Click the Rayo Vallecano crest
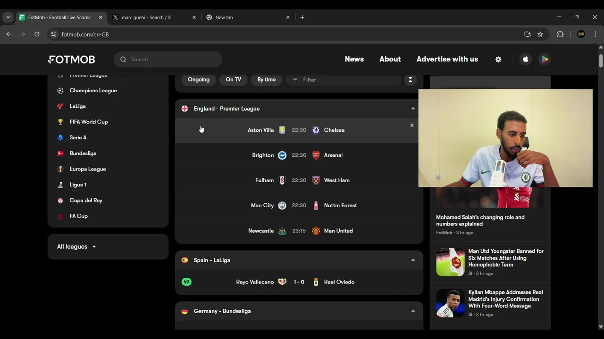Image resolution: width=604 pixels, height=339 pixels. pyautogui.click(x=282, y=282)
